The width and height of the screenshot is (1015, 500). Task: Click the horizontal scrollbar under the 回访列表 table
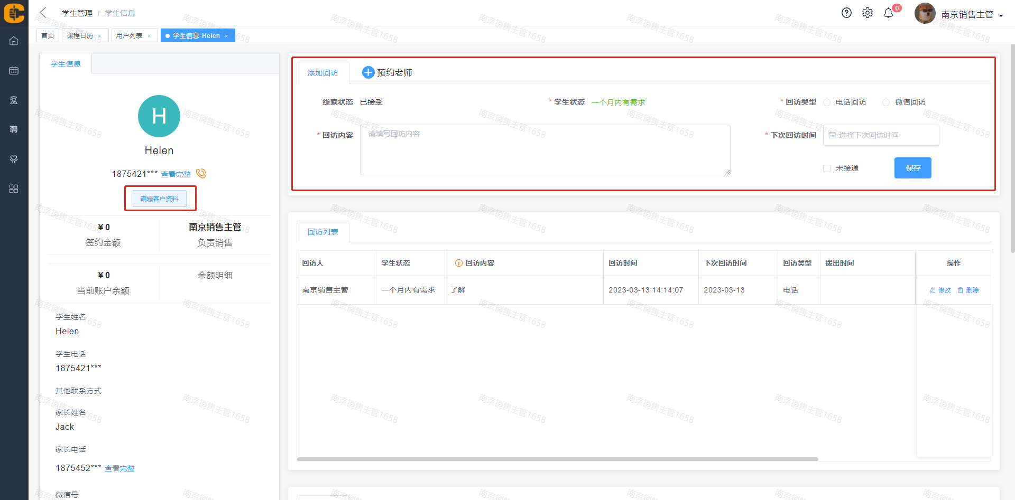(557, 459)
